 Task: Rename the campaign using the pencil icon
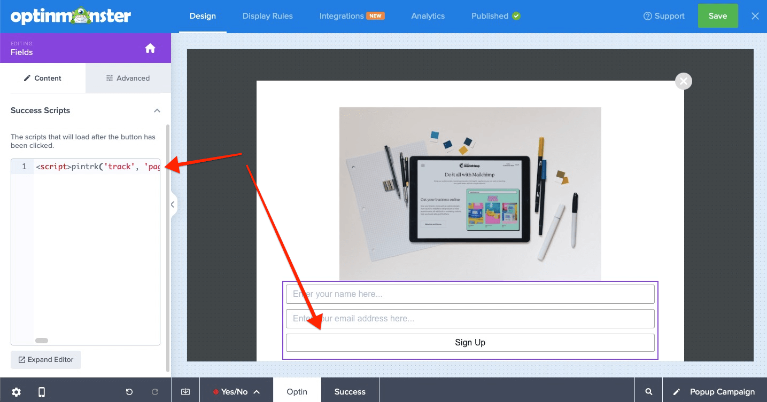678,391
